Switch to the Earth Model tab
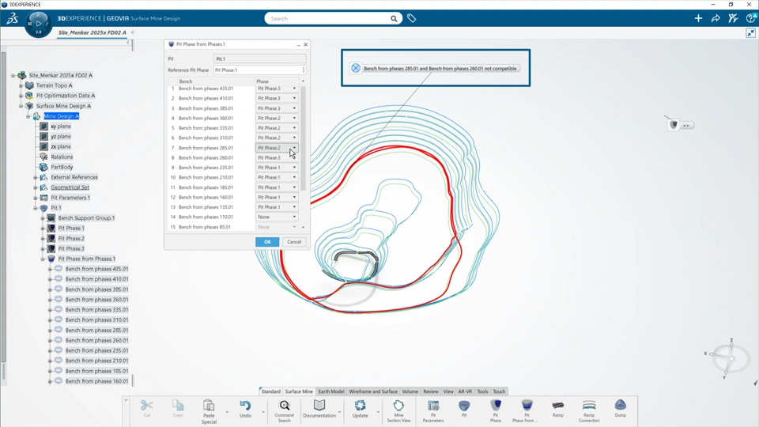The width and height of the screenshot is (759, 427). point(331,391)
